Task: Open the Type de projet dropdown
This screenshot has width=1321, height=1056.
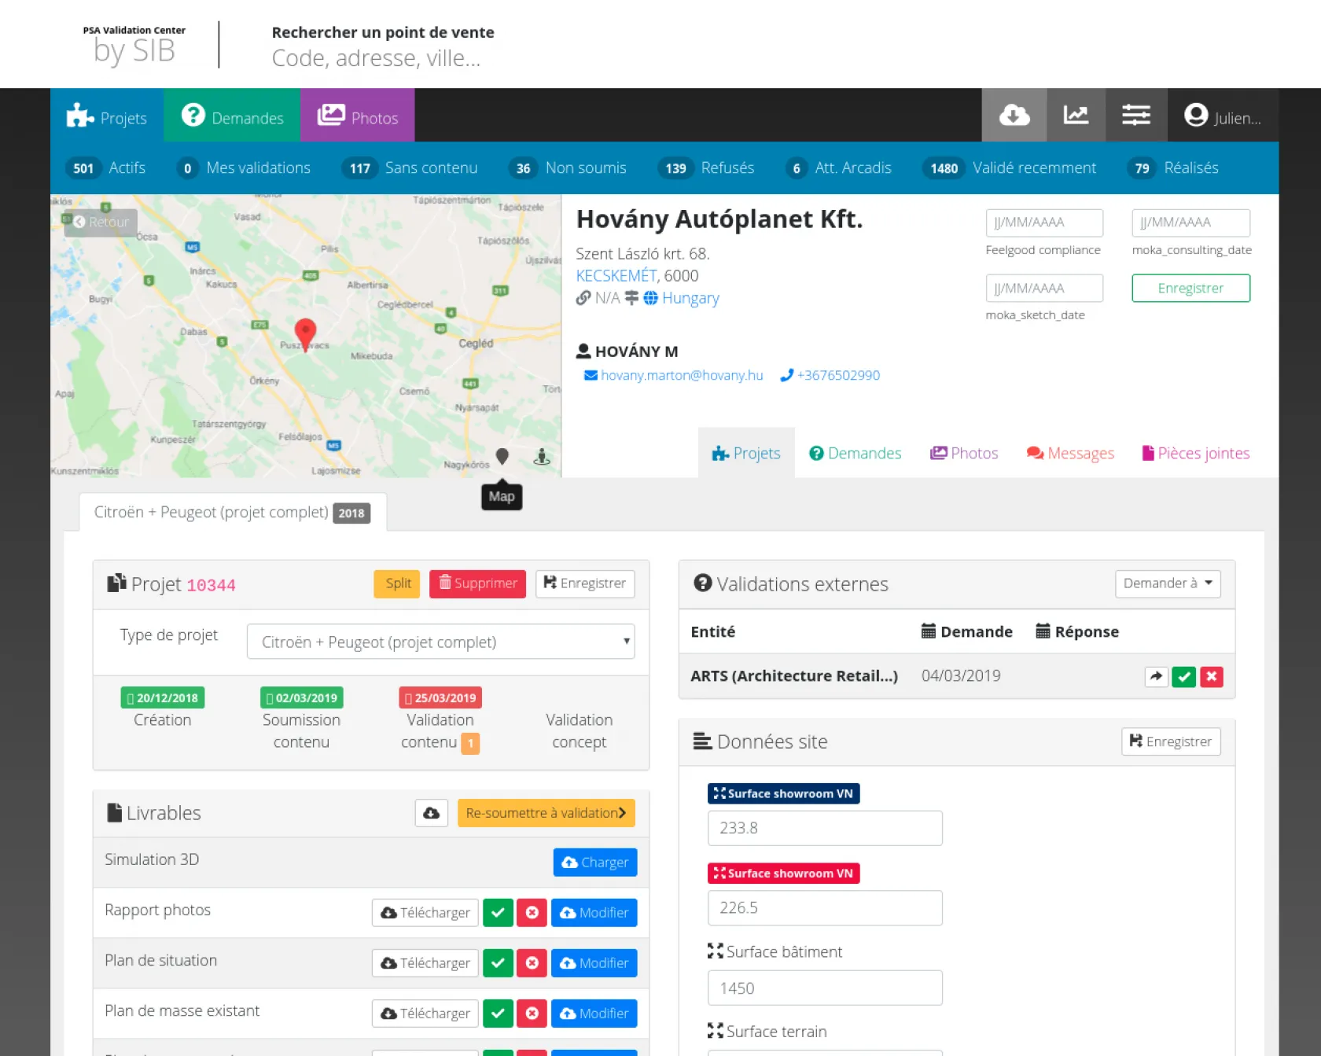Action: pos(440,642)
